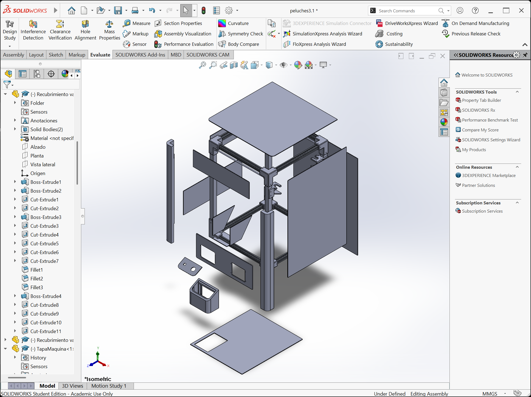Launch SimulationXpress Analysis Wizard

[323, 34]
